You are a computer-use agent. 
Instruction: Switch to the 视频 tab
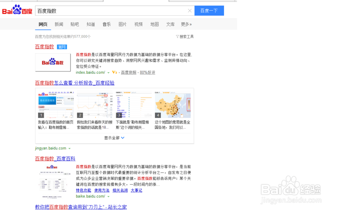click(x=138, y=24)
